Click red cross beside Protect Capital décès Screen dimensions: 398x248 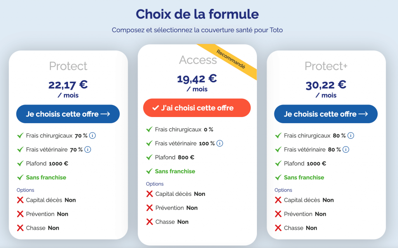pos(20,200)
